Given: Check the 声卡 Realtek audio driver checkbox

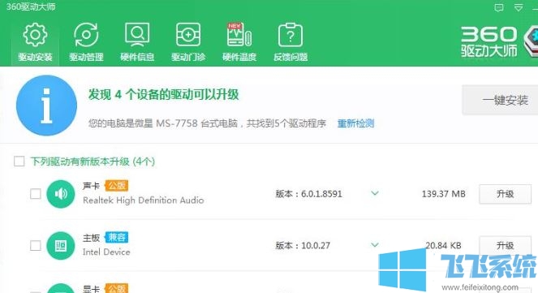Looking at the screenshot, I should tap(36, 194).
